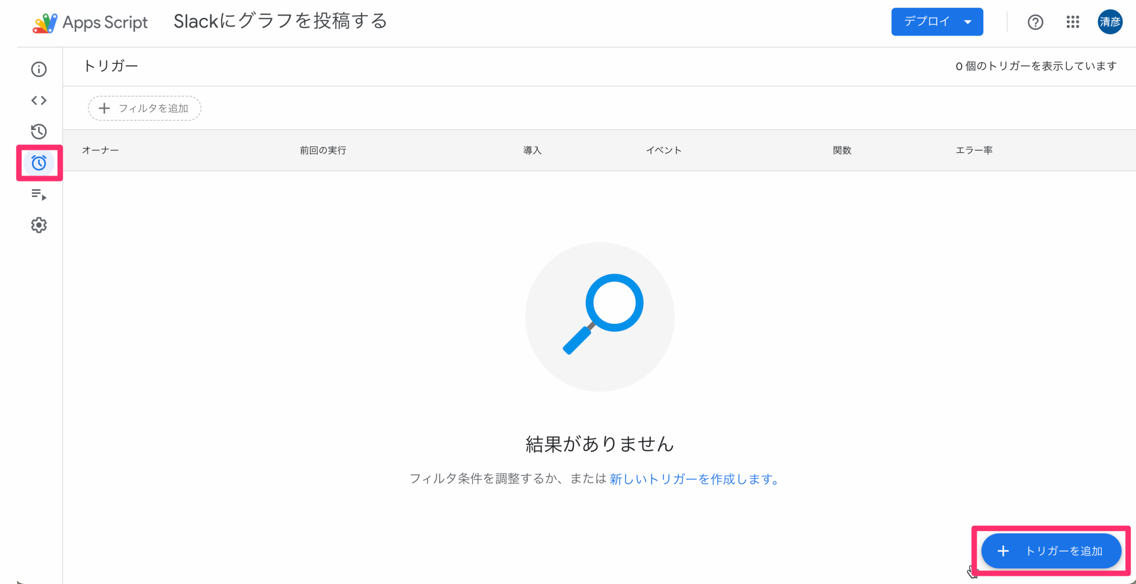Open the code Editor icon in sidebar
Image resolution: width=1136 pixels, height=584 pixels.
click(39, 100)
